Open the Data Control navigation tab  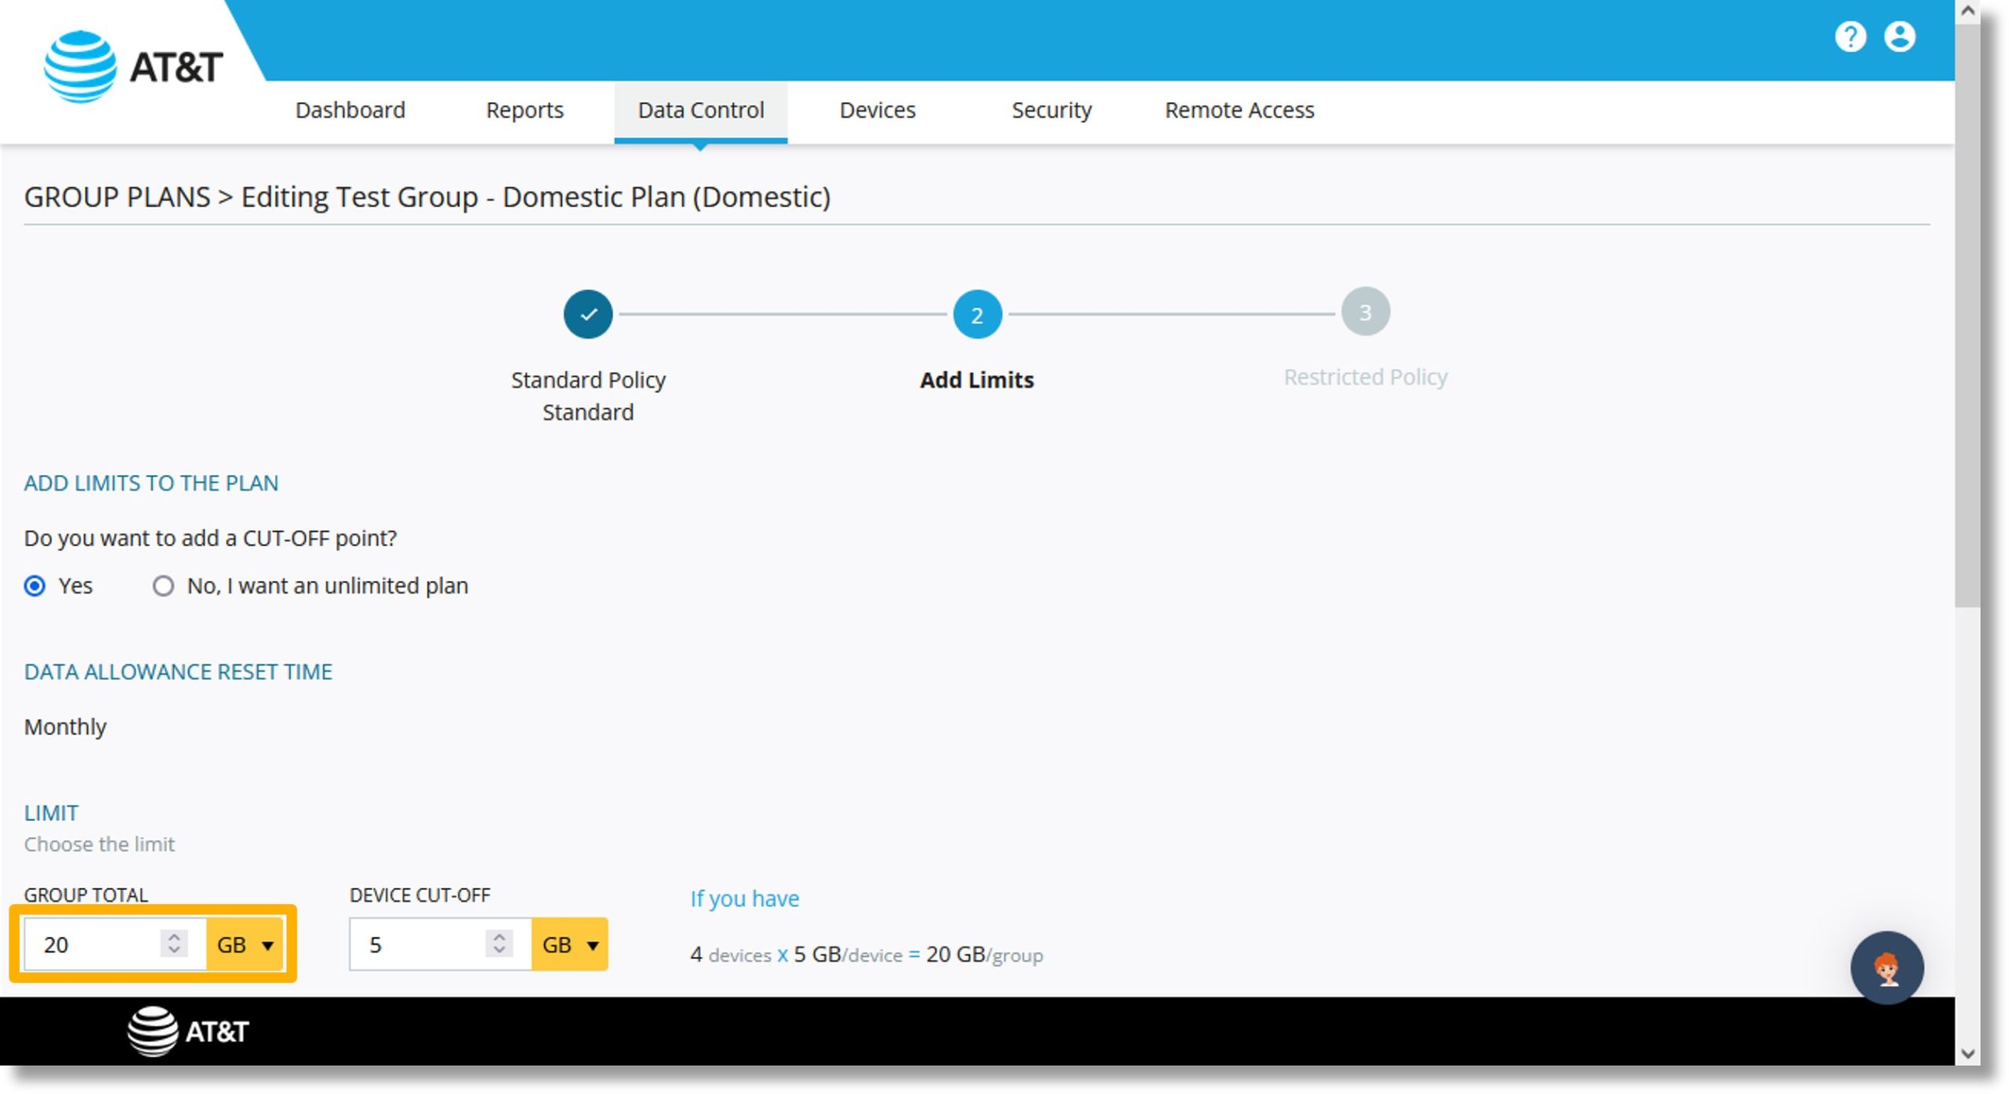(700, 111)
